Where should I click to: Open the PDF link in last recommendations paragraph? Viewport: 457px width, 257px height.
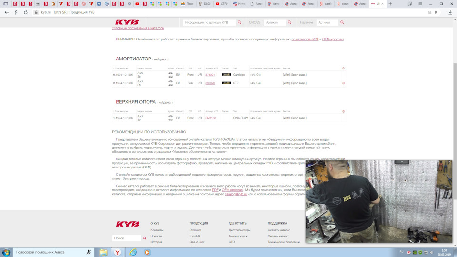(x=215, y=190)
